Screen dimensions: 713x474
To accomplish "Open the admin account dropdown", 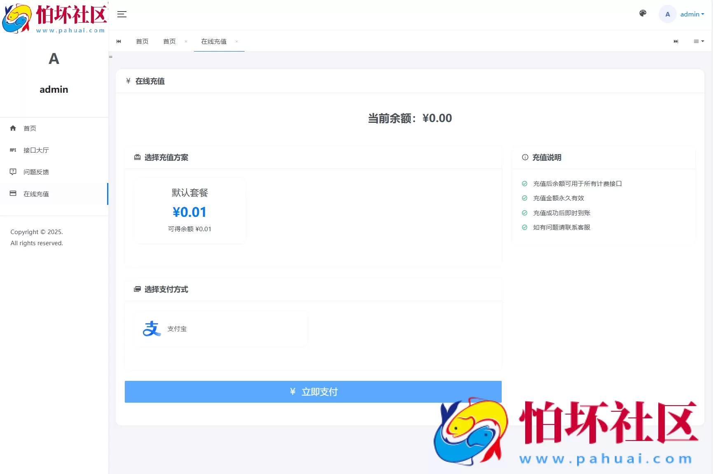I will point(692,14).
